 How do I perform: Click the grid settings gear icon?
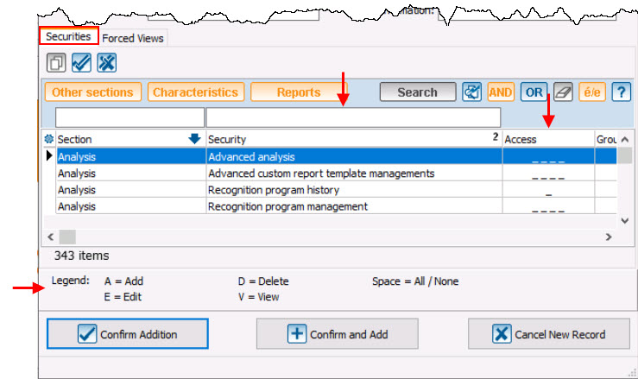[48, 139]
